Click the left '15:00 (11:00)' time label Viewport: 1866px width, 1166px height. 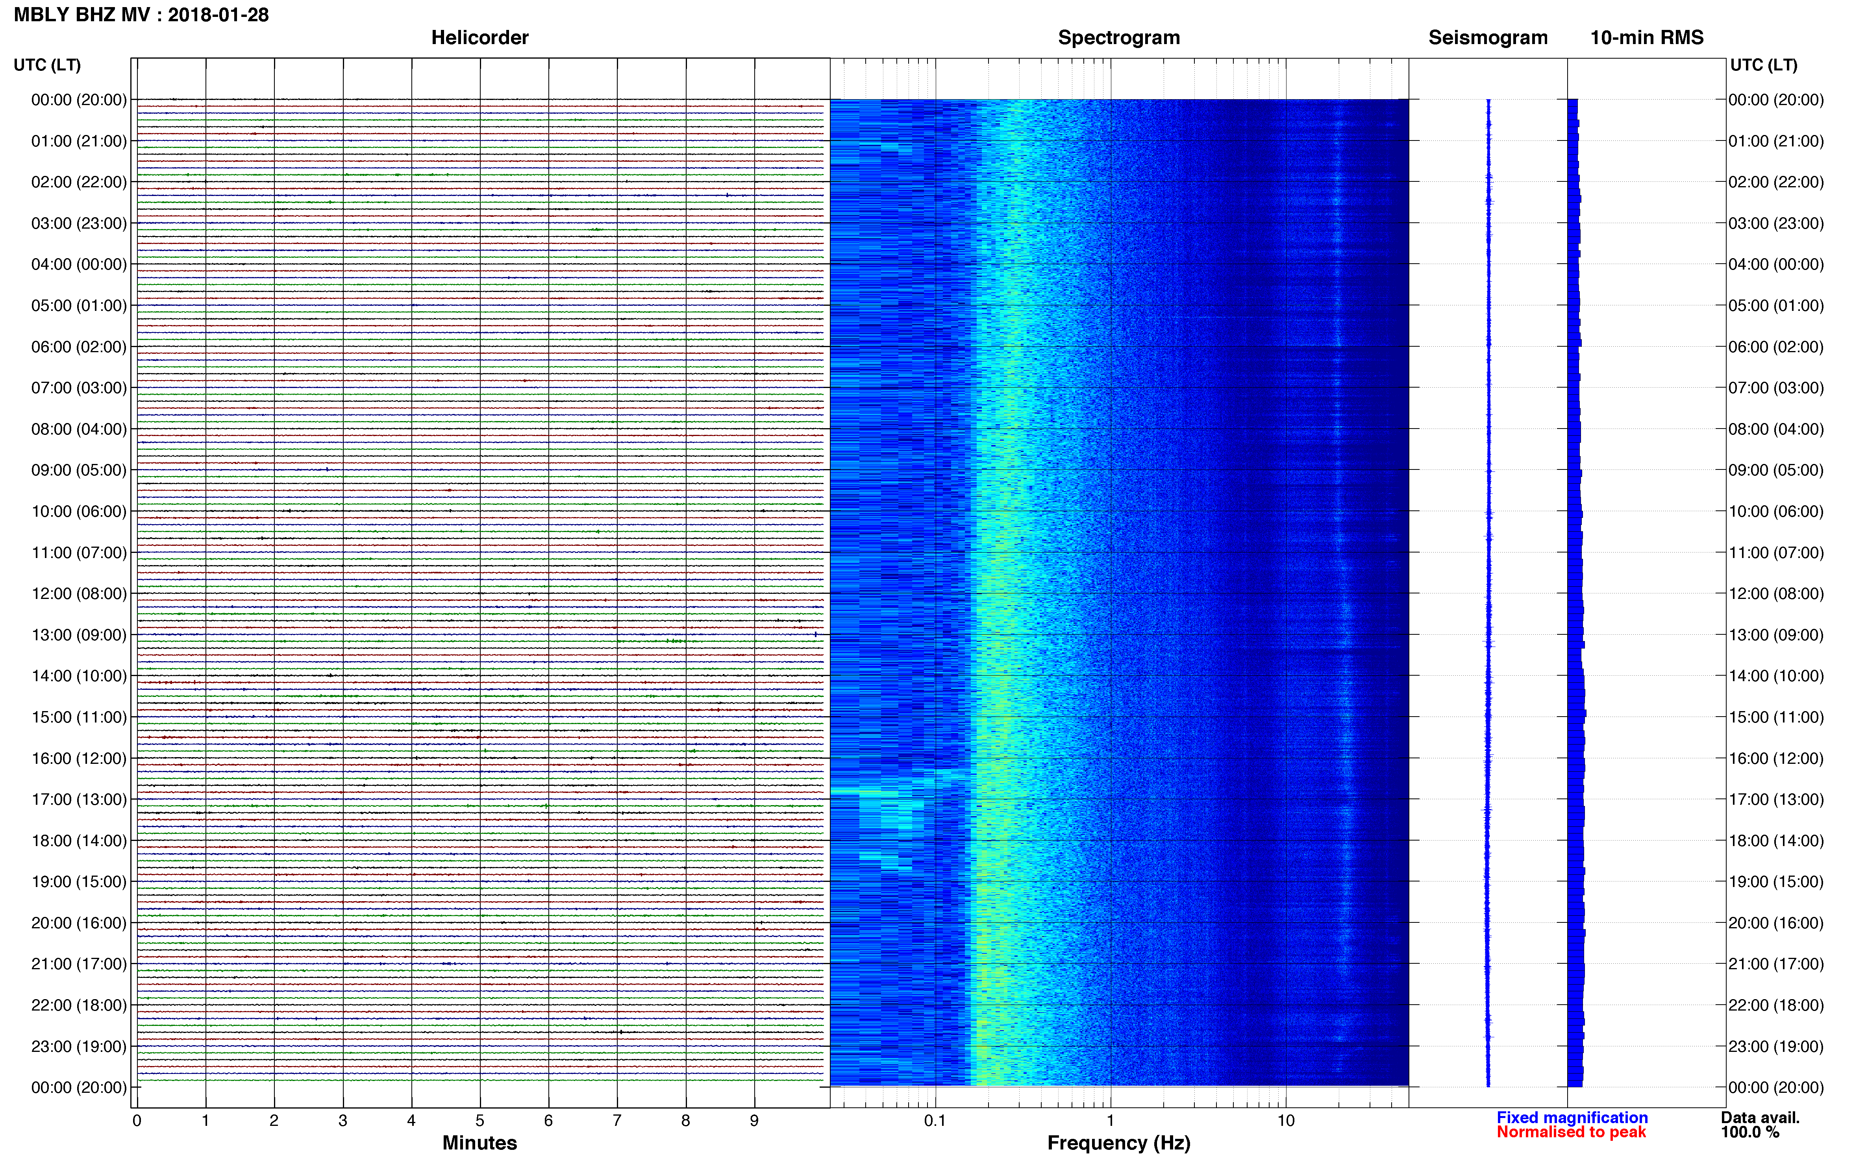(x=79, y=717)
